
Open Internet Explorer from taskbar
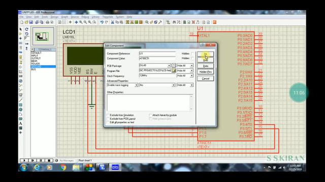37,167
